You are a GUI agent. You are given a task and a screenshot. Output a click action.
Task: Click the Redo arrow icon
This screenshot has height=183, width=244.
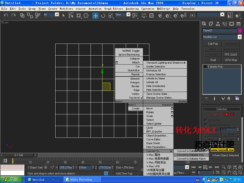point(14,15)
